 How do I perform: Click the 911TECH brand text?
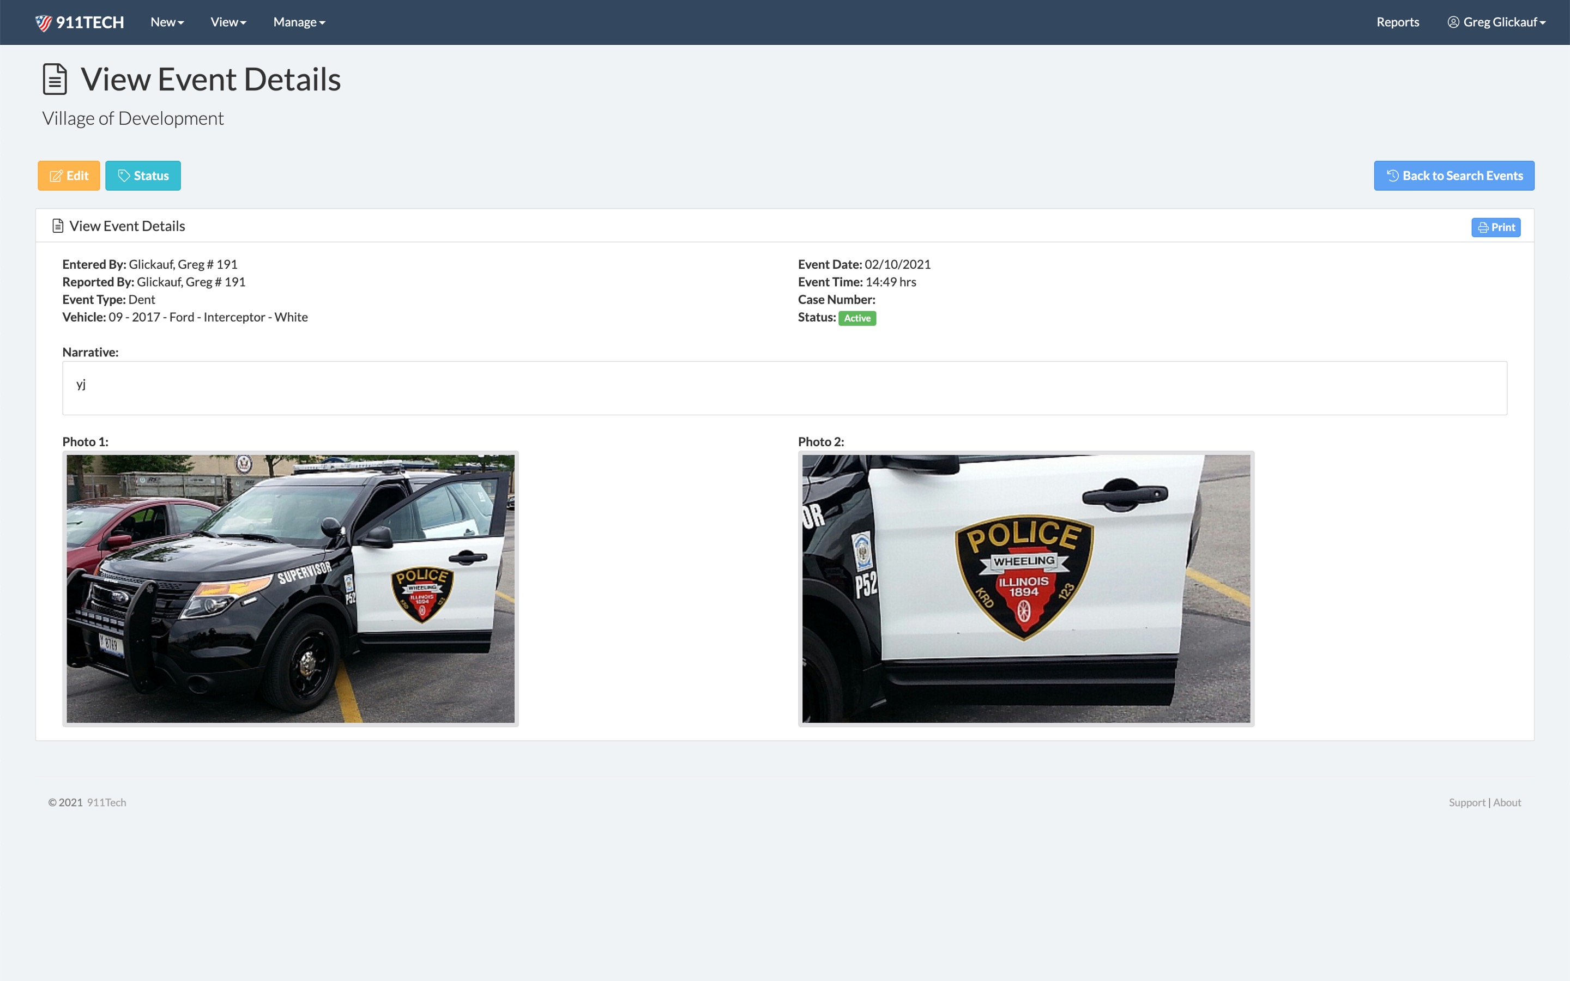[x=89, y=23]
